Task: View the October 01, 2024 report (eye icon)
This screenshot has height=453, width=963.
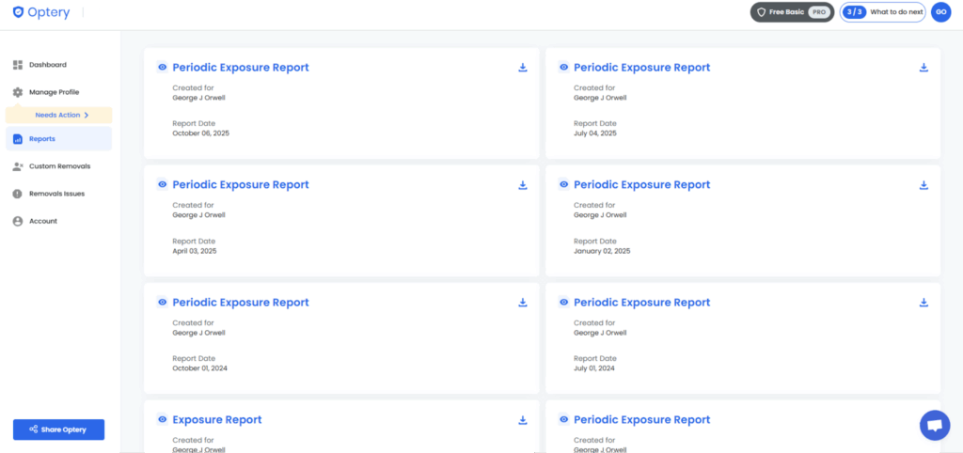Action: point(162,302)
